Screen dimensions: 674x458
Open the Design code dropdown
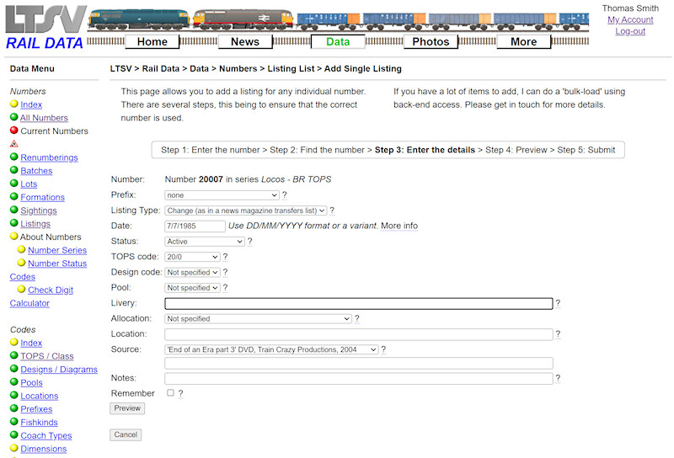point(192,273)
